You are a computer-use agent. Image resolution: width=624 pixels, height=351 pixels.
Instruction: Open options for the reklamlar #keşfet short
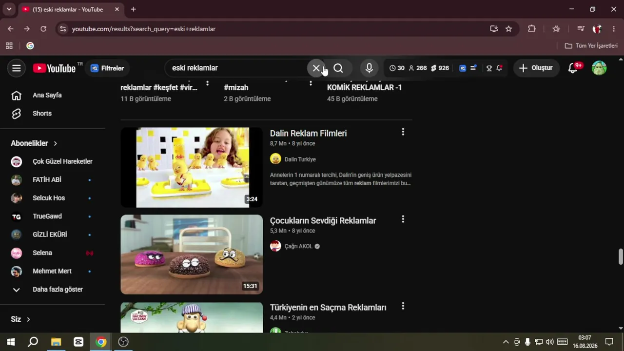(207, 83)
